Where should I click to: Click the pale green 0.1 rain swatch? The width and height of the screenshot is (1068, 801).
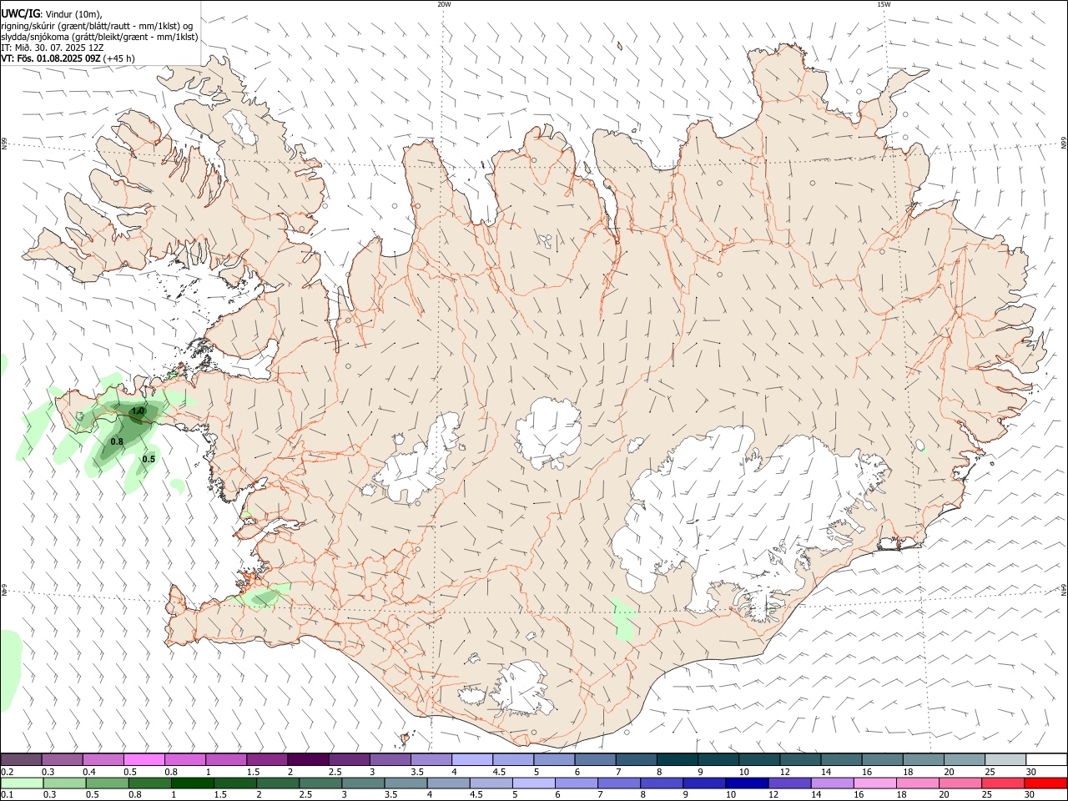[x=21, y=783]
